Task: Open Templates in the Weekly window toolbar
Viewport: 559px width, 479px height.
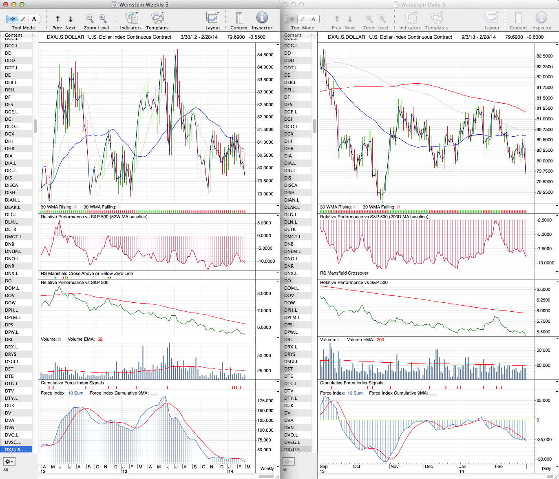Action: 157,18
